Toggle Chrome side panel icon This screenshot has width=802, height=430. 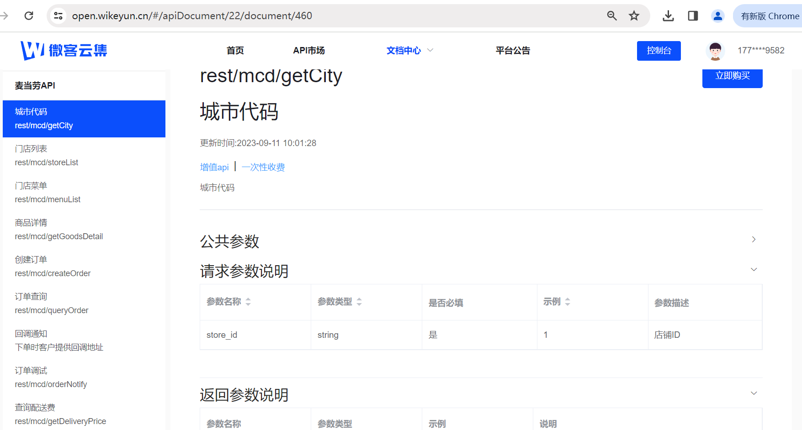693,16
